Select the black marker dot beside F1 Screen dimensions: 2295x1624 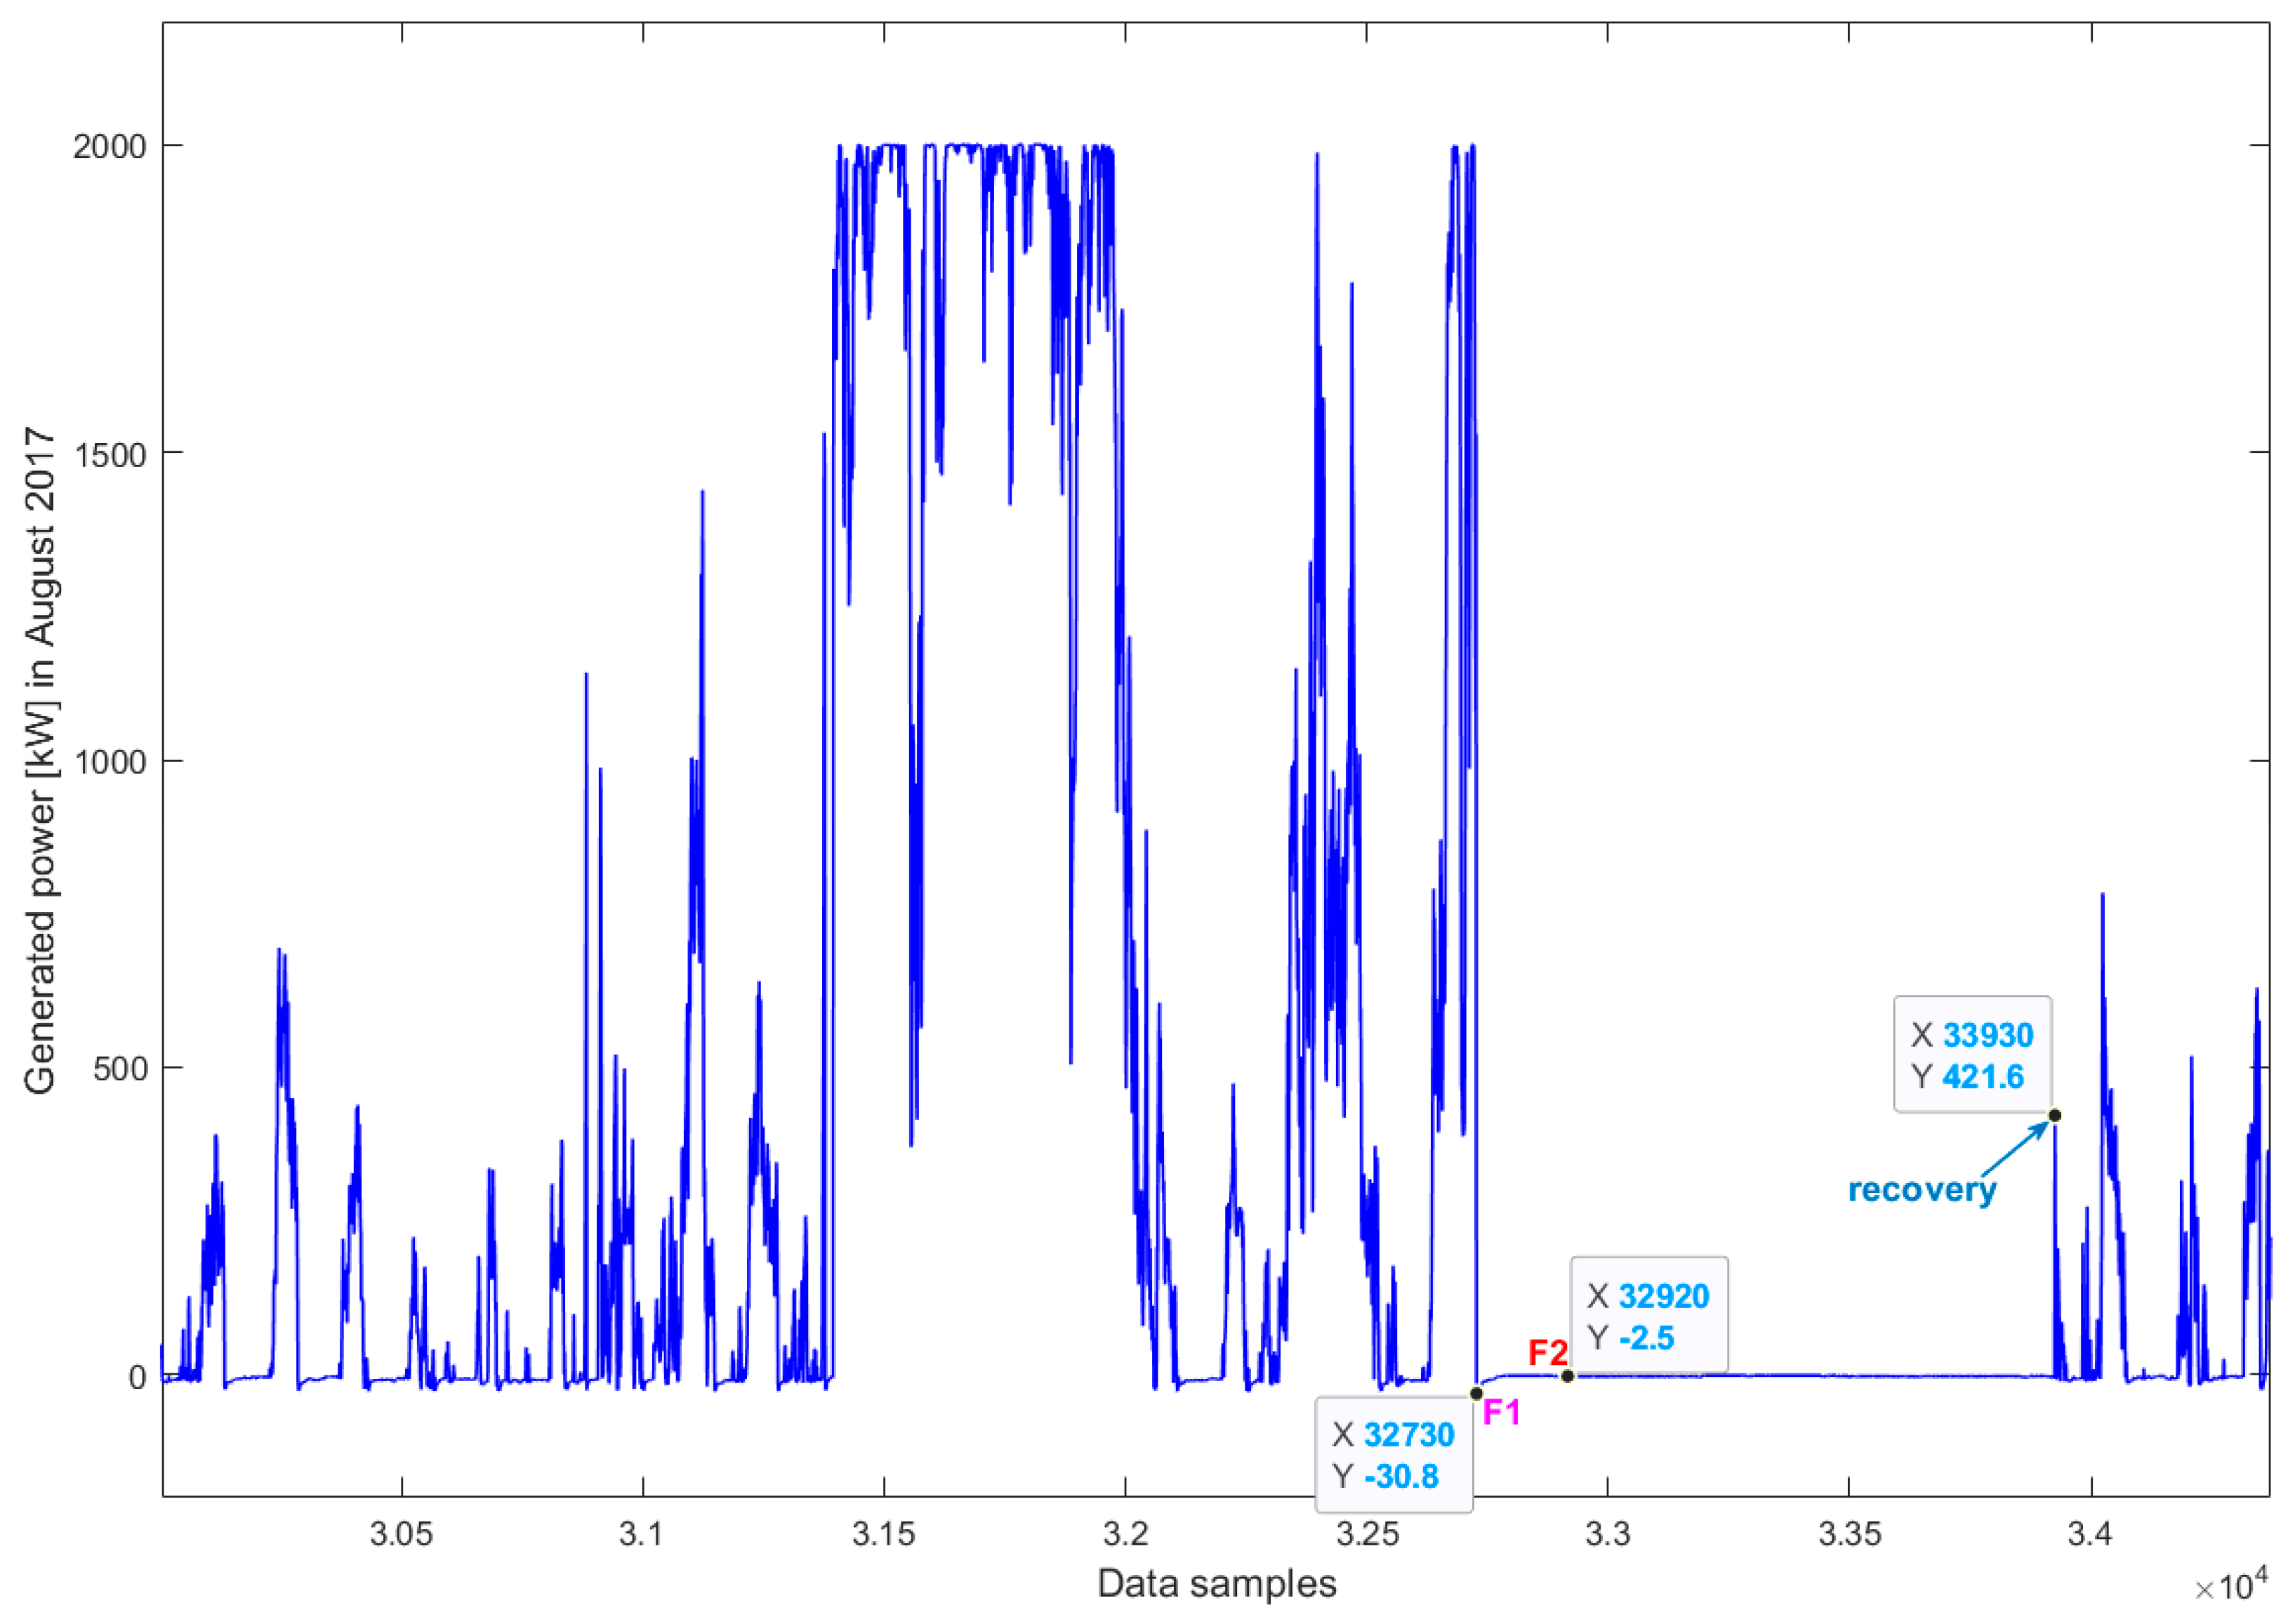(x=1476, y=1393)
